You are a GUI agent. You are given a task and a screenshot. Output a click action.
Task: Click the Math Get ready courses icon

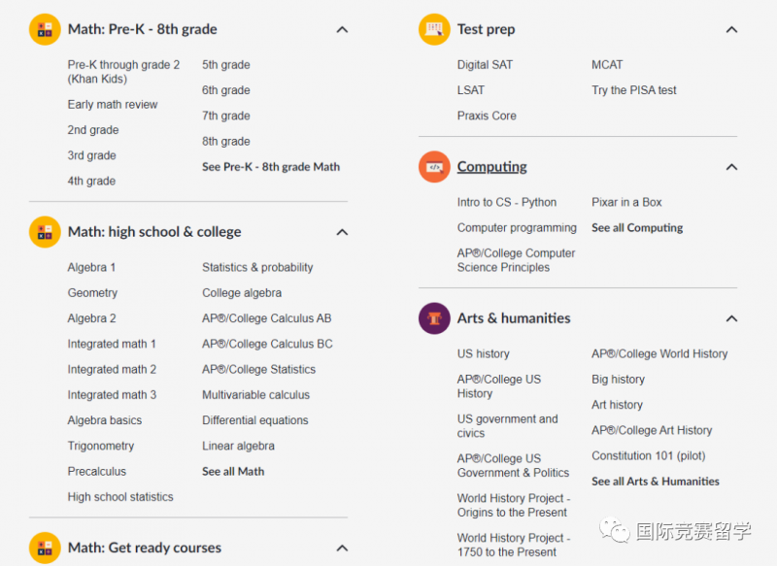[45, 548]
